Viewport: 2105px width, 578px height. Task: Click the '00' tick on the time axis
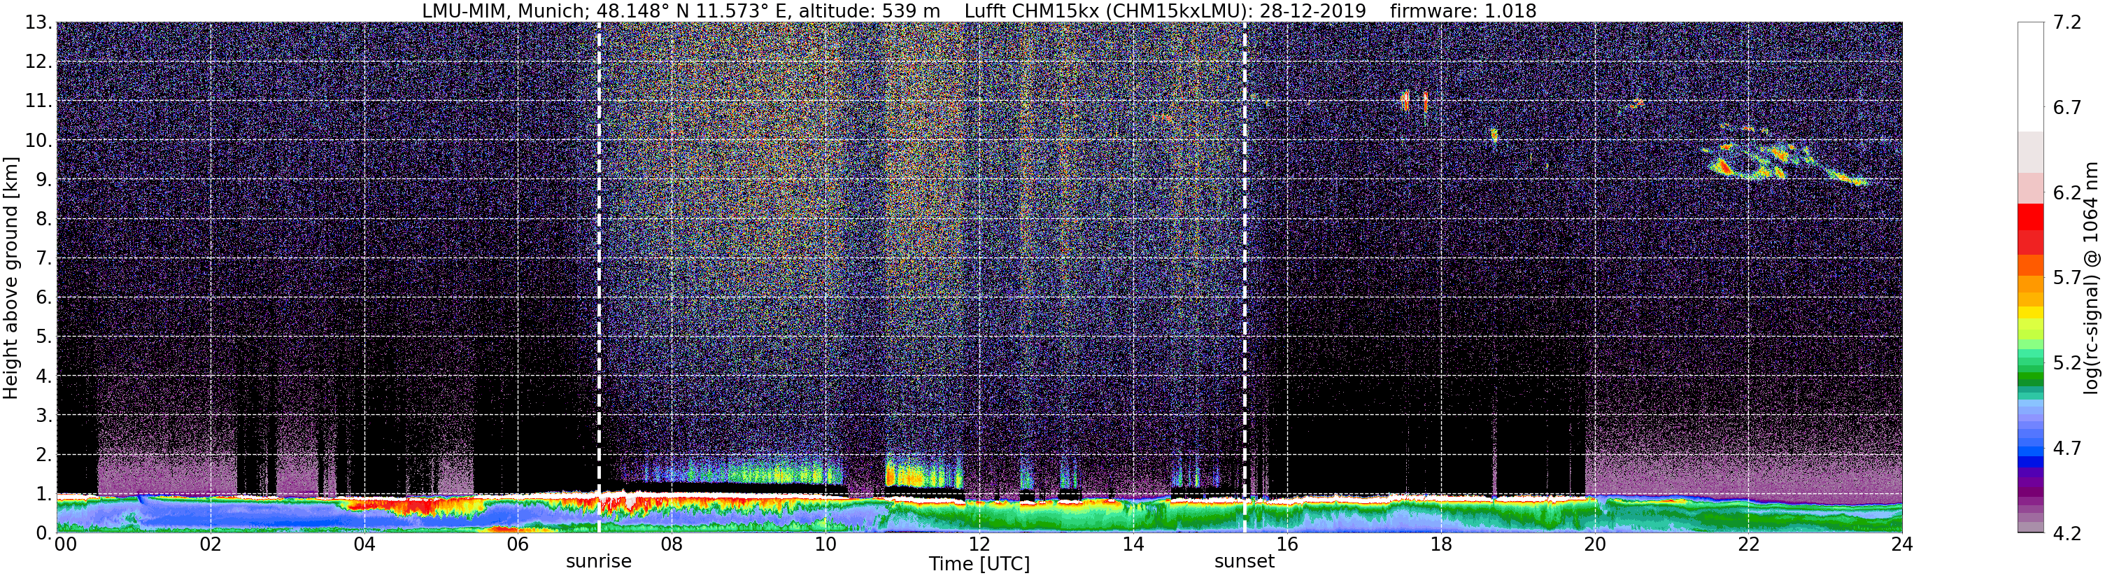click(65, 544)
